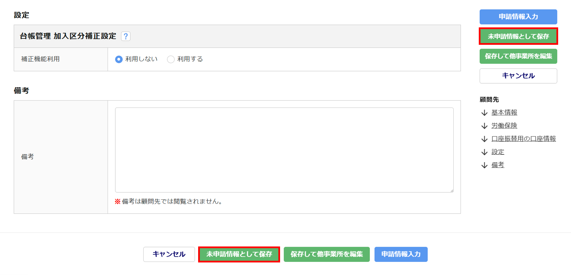Click 未申請情報として保存 in the right sidebar
The image size is (571, 275).
click(x=518, y=36)
